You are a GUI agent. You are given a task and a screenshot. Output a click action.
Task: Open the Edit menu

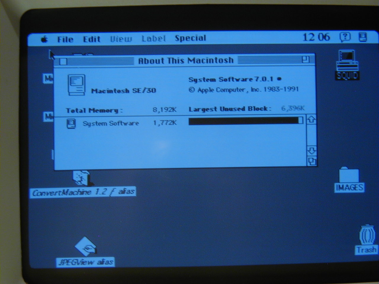91,39
